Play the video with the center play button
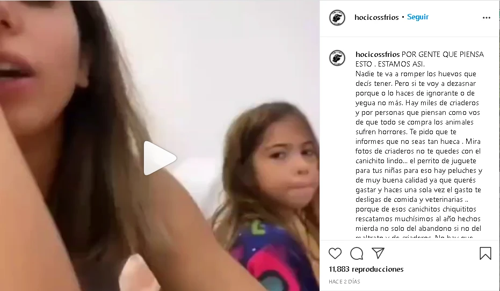The height and width of the screenshot is (291, 500). (160, 158)
